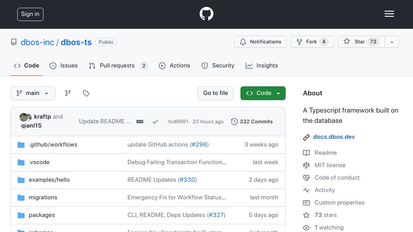Fork the repository
Image resolution: width=413 pixels, height=232 pixels.
click(312, 42)
